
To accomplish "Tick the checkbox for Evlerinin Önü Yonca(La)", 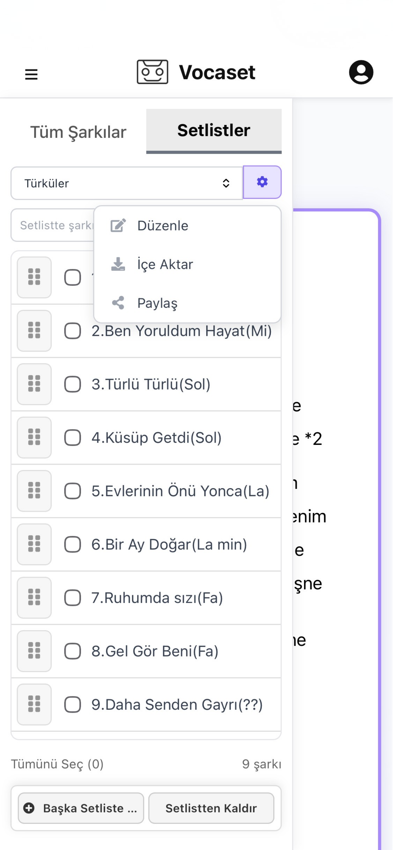I will point(73,491).
